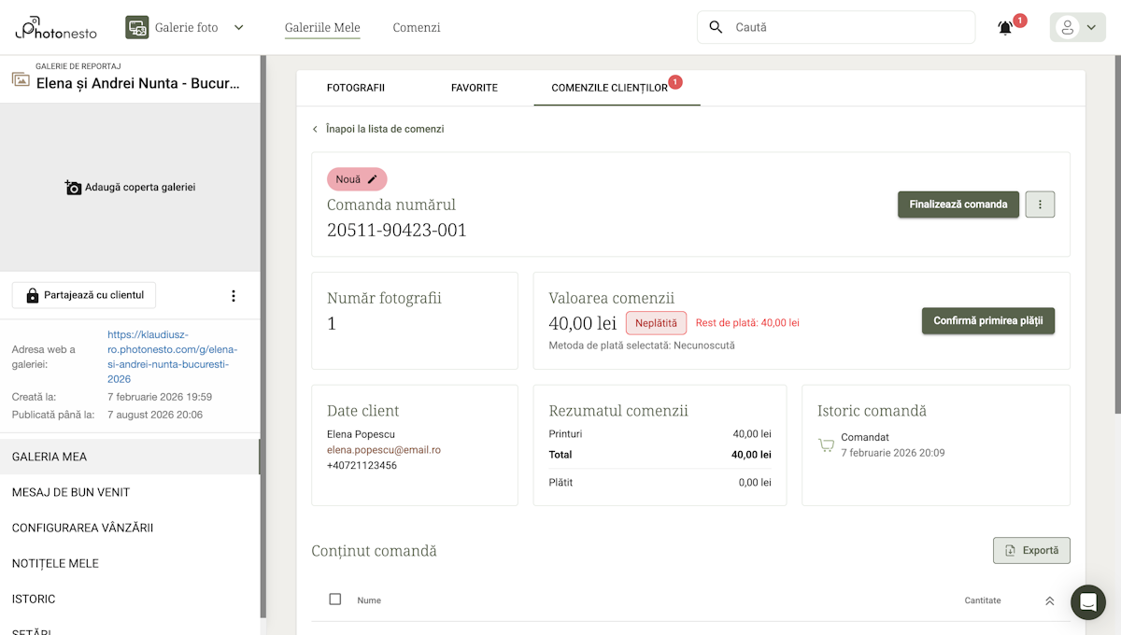The width and height of the screenshot is (1121, 635).
Task: Switch to the FOTOGRAFII tab
Action: tap(356, 87)
